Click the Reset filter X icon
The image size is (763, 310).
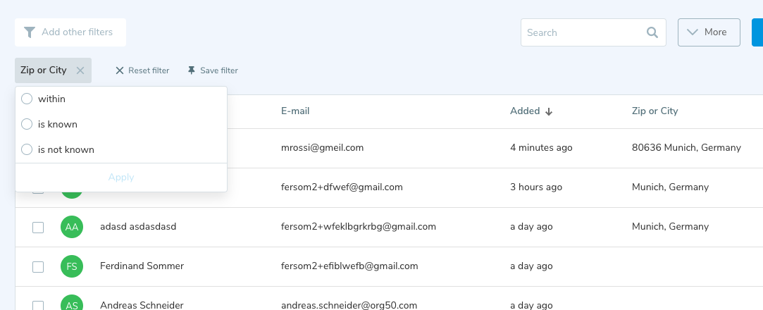click(120, 70)
